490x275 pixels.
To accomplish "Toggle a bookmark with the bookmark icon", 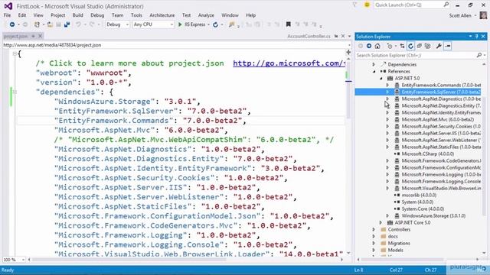I will [289, 24].
